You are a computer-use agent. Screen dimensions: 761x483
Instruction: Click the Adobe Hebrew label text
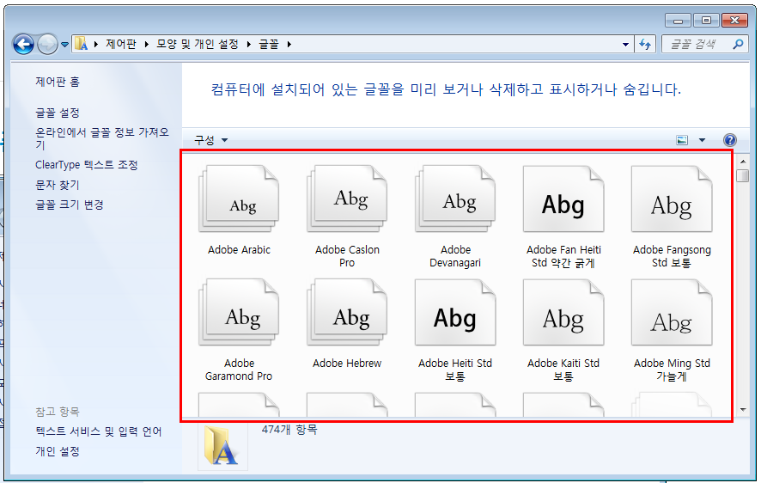pyautogui.click(x=347, y=364)
